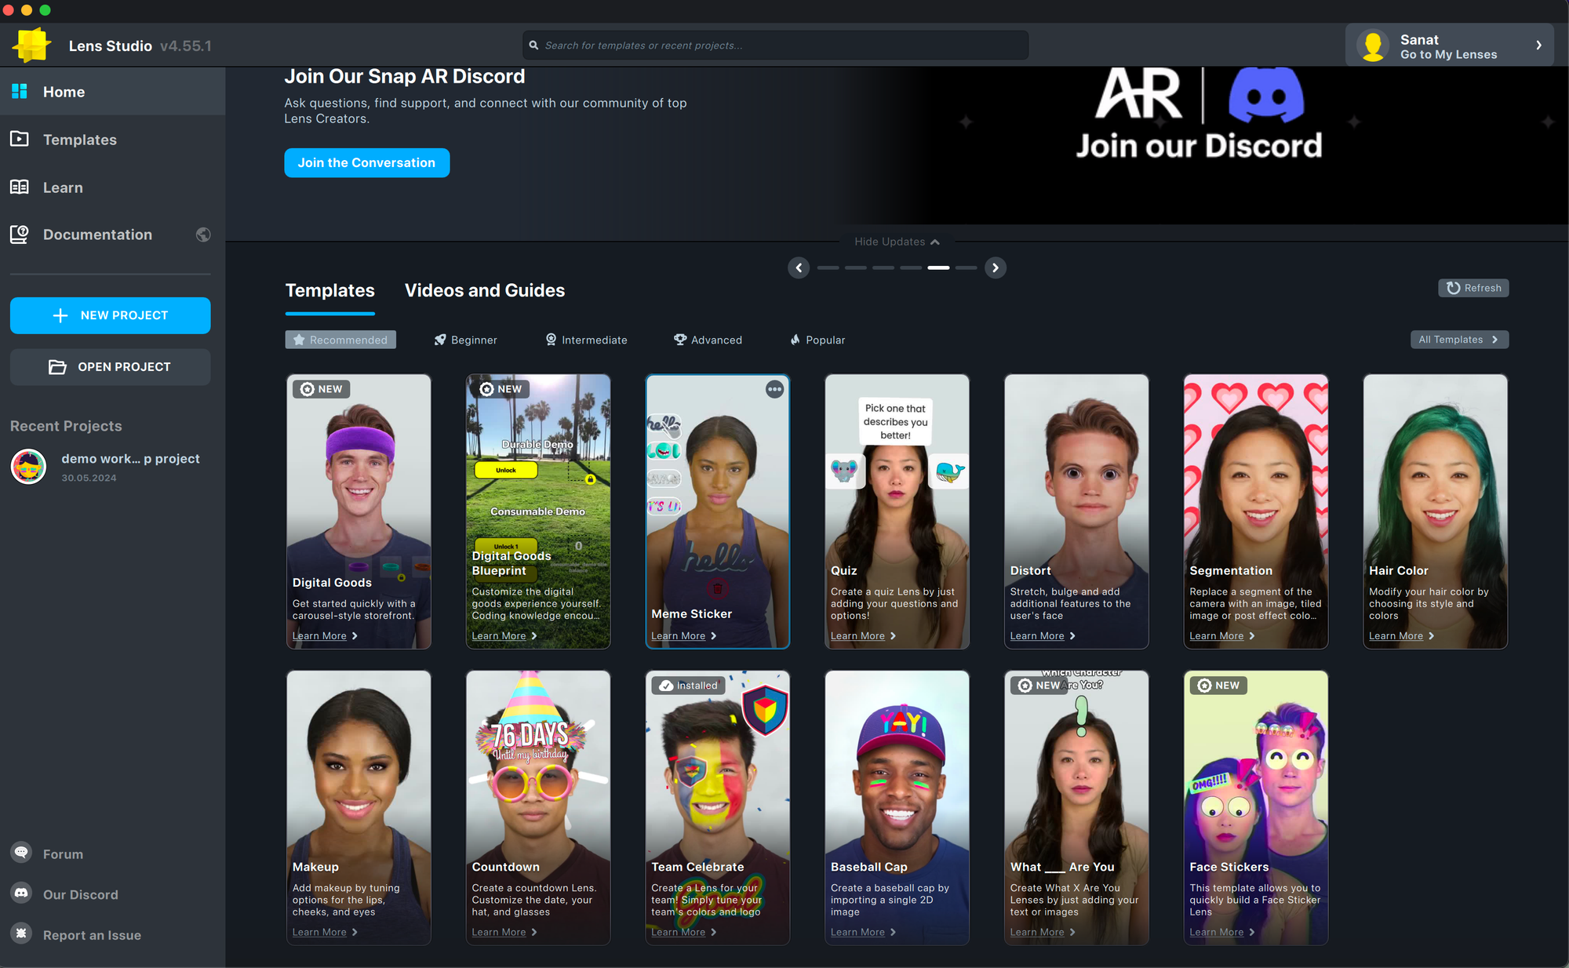Open Our Discord from the sidebar

[x=82, y=893]
